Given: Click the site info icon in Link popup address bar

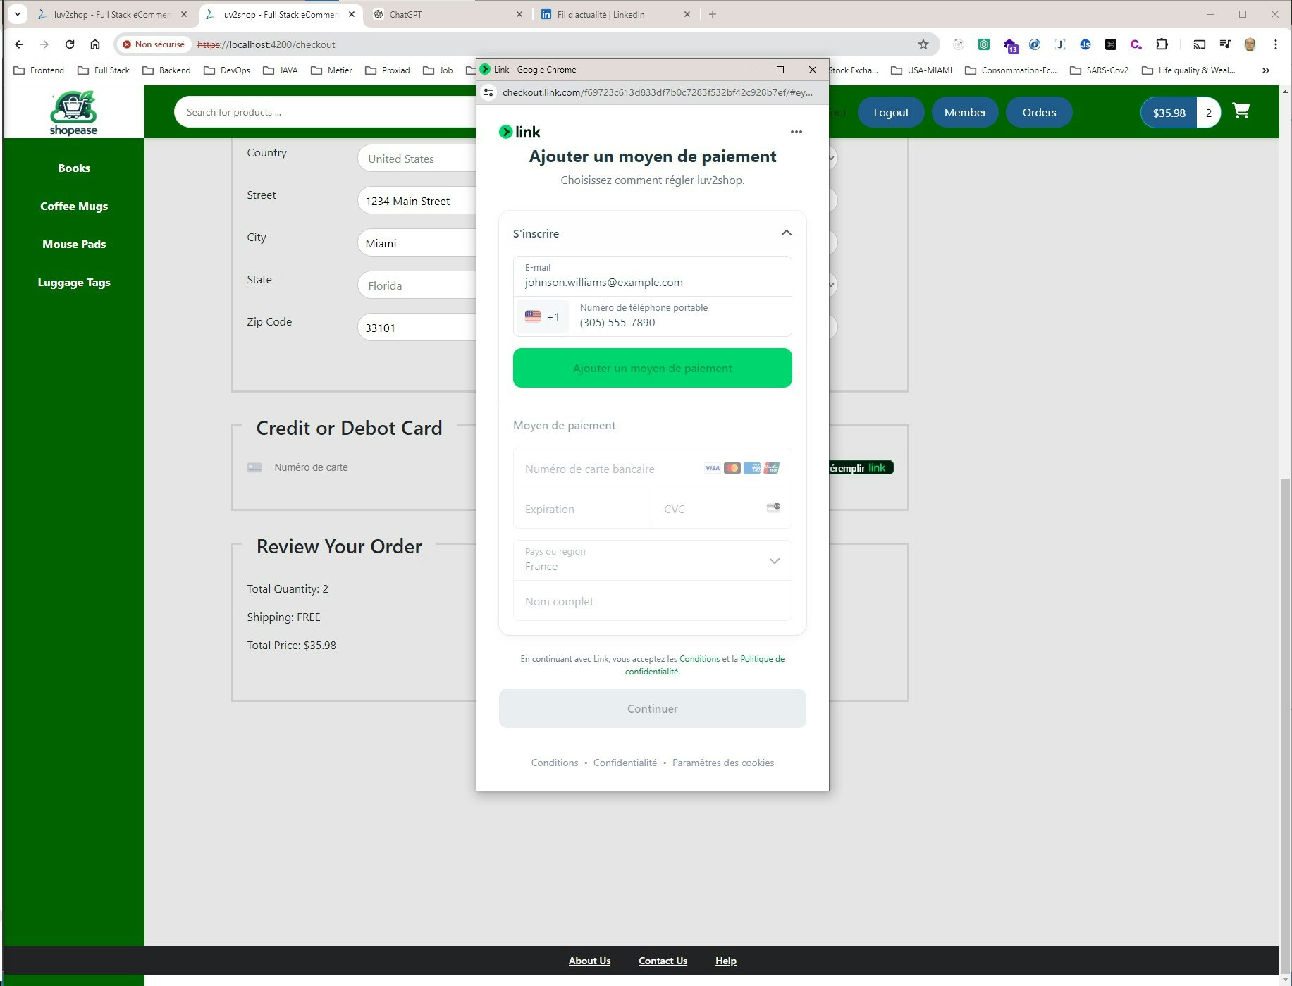Looking at the screenshot, I should [x=488, y=92].
